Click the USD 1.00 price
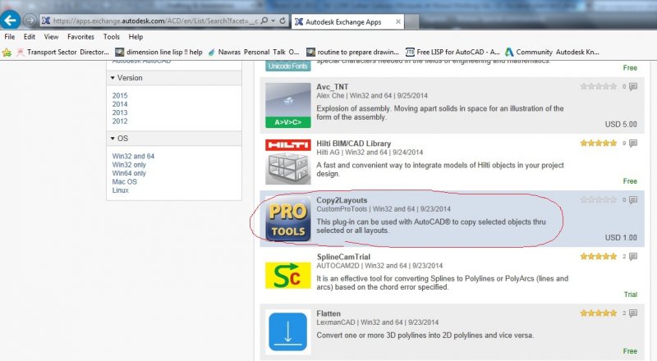 point(621,237)
